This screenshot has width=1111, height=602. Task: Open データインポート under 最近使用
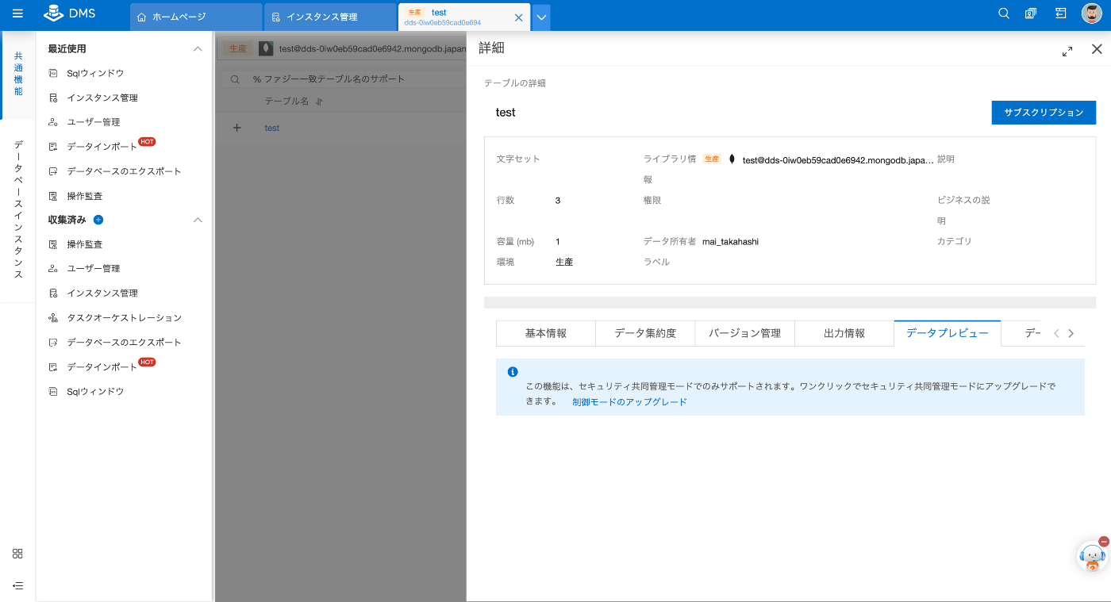102,147
